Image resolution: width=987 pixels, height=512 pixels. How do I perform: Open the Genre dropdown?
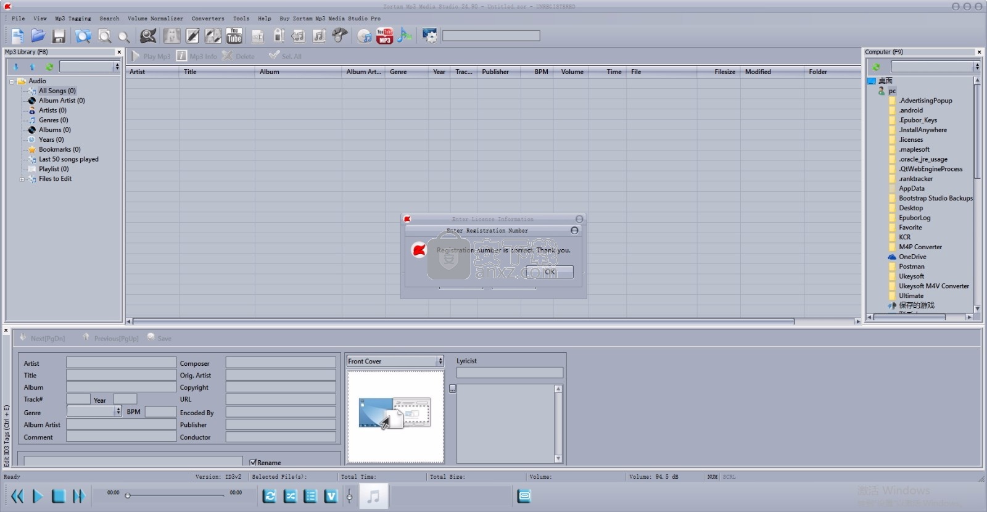(118, 411)
